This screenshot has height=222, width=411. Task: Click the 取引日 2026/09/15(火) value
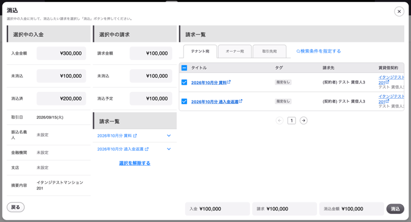[x=50, y=117]
